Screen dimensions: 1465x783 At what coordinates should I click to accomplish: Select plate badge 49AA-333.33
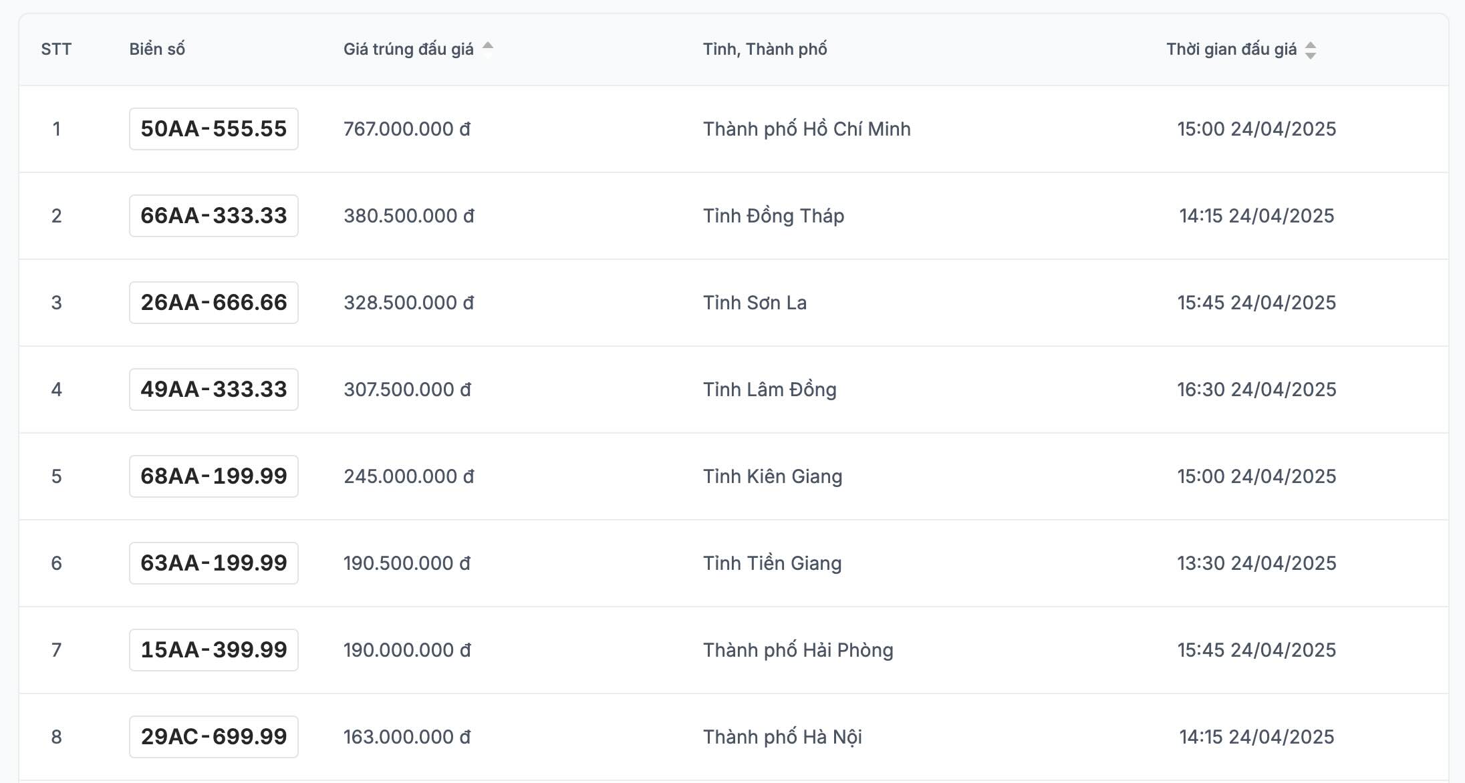[x=213, y=389]
